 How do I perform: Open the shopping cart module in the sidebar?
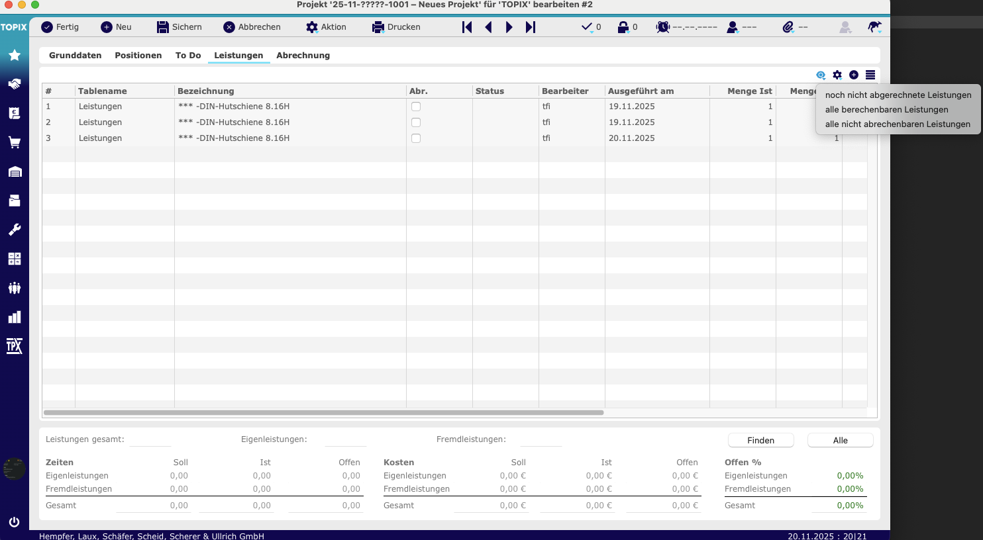(15, 142)
